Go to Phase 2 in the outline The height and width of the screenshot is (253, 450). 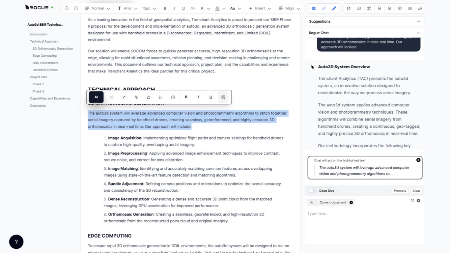(x=38, y=92)
